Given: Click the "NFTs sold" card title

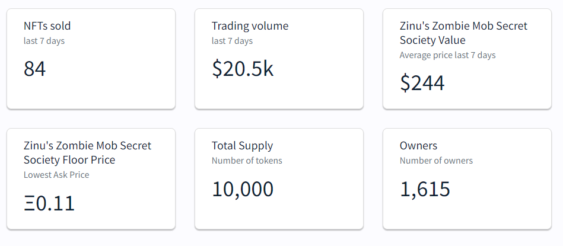Looking at the screenshot, I should pos(47,26).
